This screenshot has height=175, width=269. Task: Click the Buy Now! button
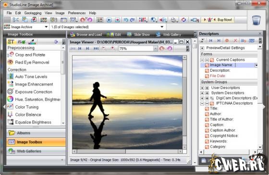click(x=225, y=20)
